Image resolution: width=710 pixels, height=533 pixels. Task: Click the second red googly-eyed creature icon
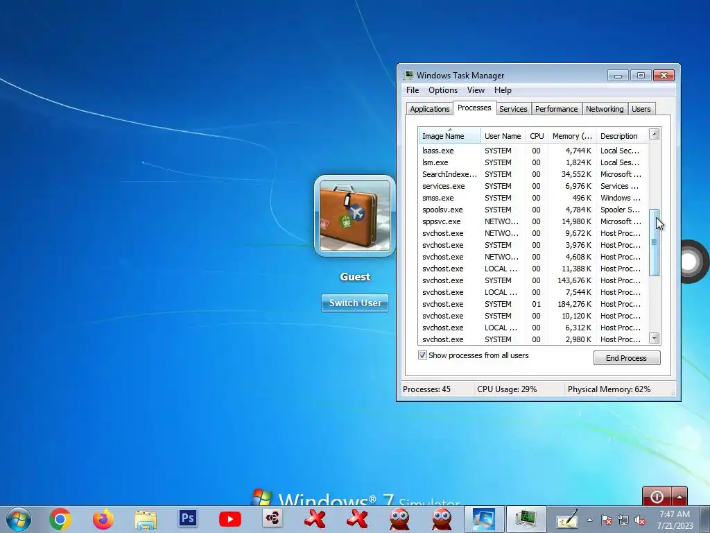(442, 519)
